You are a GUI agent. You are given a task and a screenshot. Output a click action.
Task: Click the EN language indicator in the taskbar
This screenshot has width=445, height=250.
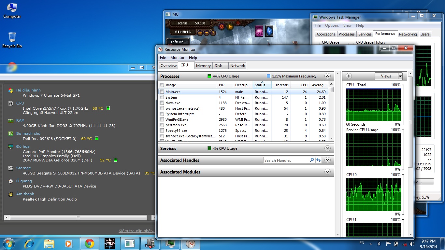(x=362, y=243)
